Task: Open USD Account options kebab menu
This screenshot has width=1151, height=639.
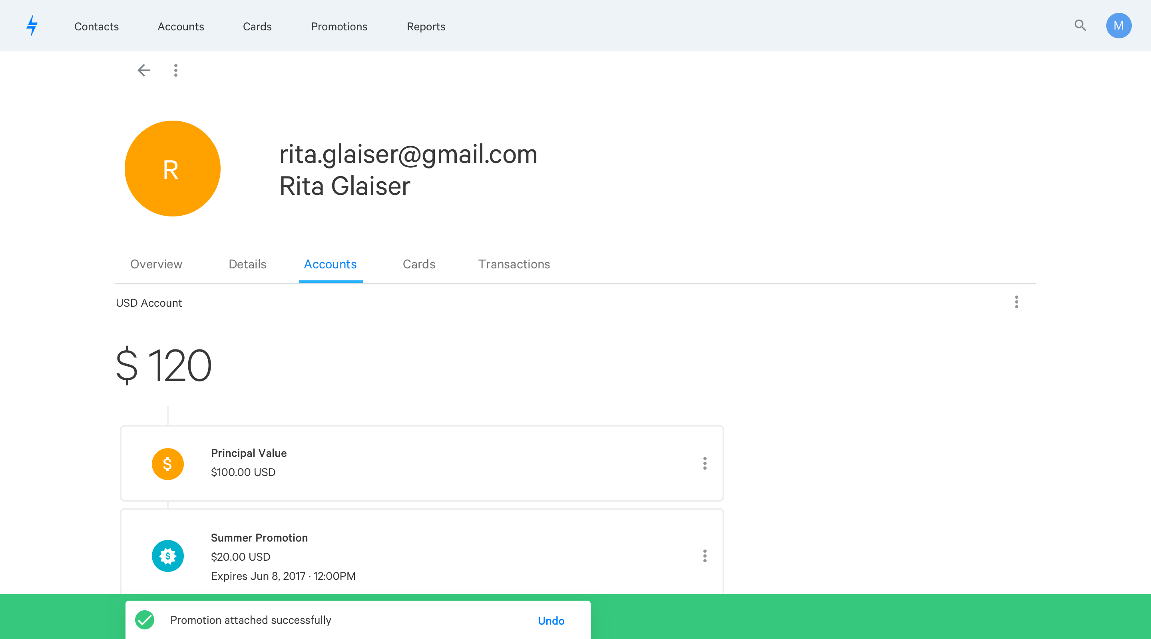Action: [x=1016, y=302]
